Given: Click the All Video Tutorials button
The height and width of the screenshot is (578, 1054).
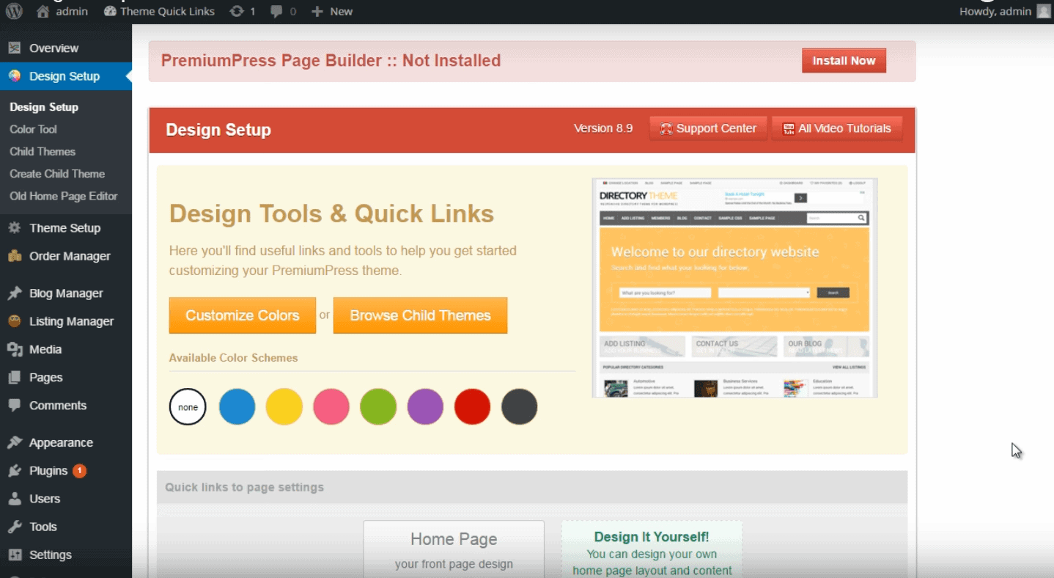Looking at the screenshot, I should coord(837,128).
